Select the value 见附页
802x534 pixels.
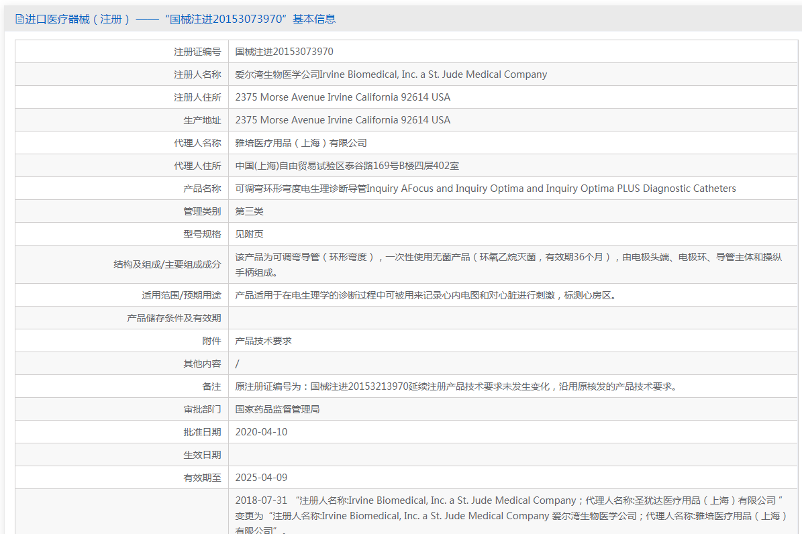coord(249,234)
